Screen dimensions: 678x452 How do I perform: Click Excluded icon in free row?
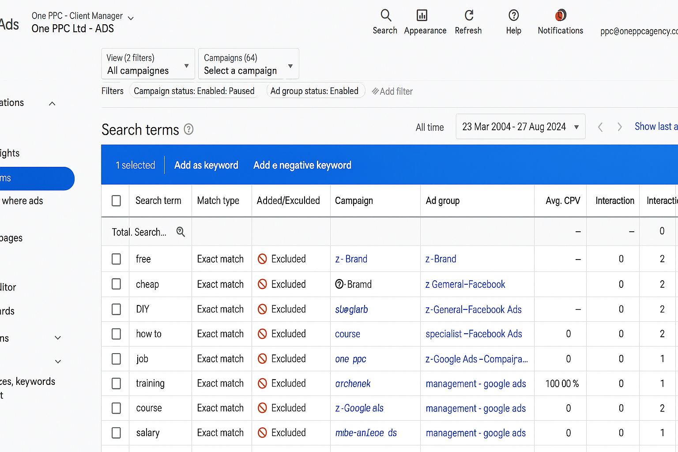[262, 259]
